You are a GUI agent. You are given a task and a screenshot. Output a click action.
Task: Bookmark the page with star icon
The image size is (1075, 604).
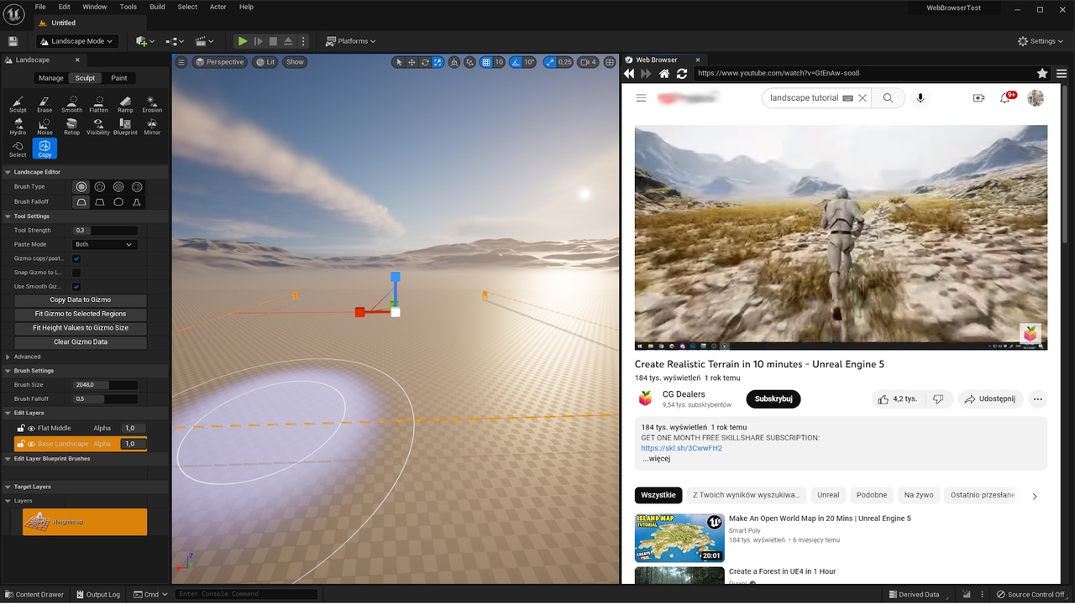[1042, 73]
